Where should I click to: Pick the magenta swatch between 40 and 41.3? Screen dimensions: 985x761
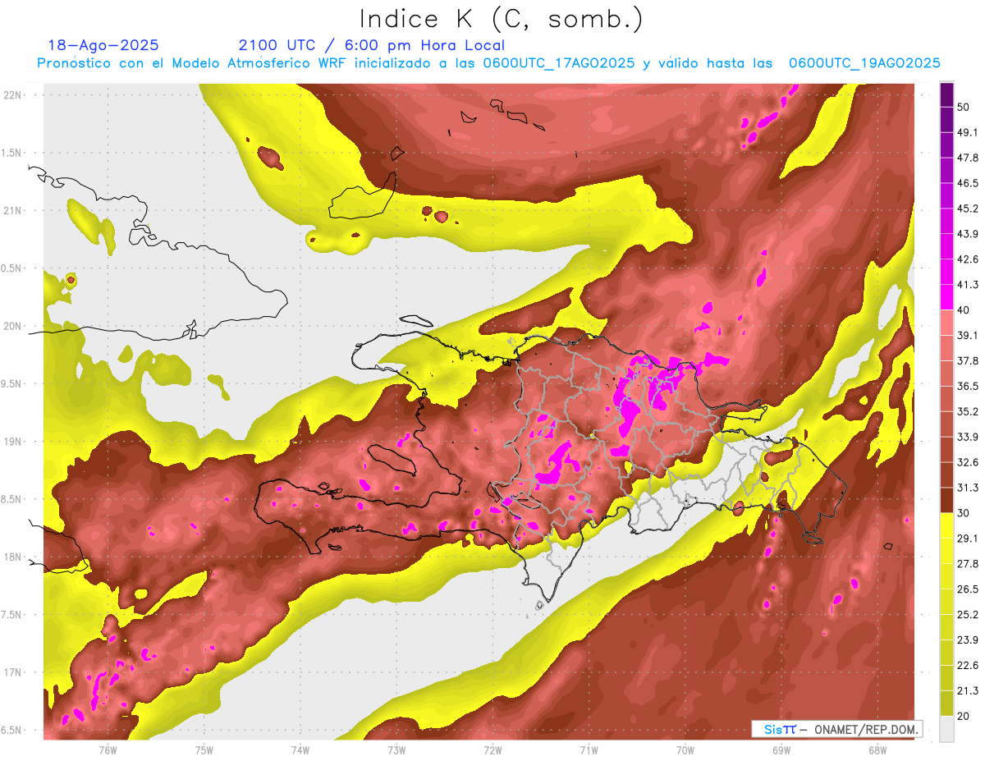pos(946,297)
